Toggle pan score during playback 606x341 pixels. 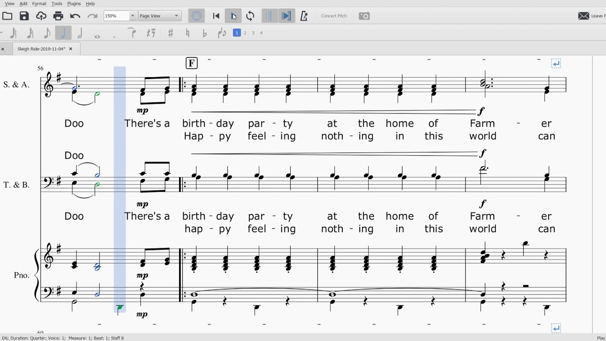[286, 16]
